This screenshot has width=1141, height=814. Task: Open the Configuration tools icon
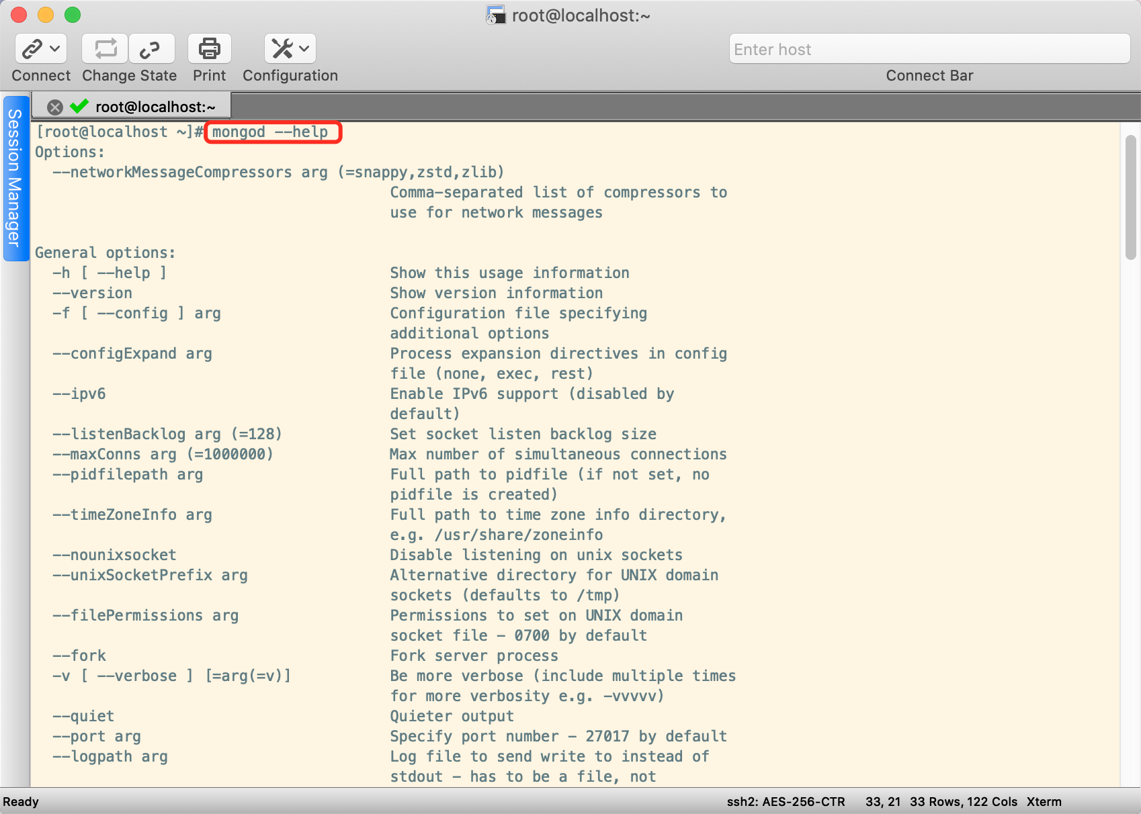282,49
